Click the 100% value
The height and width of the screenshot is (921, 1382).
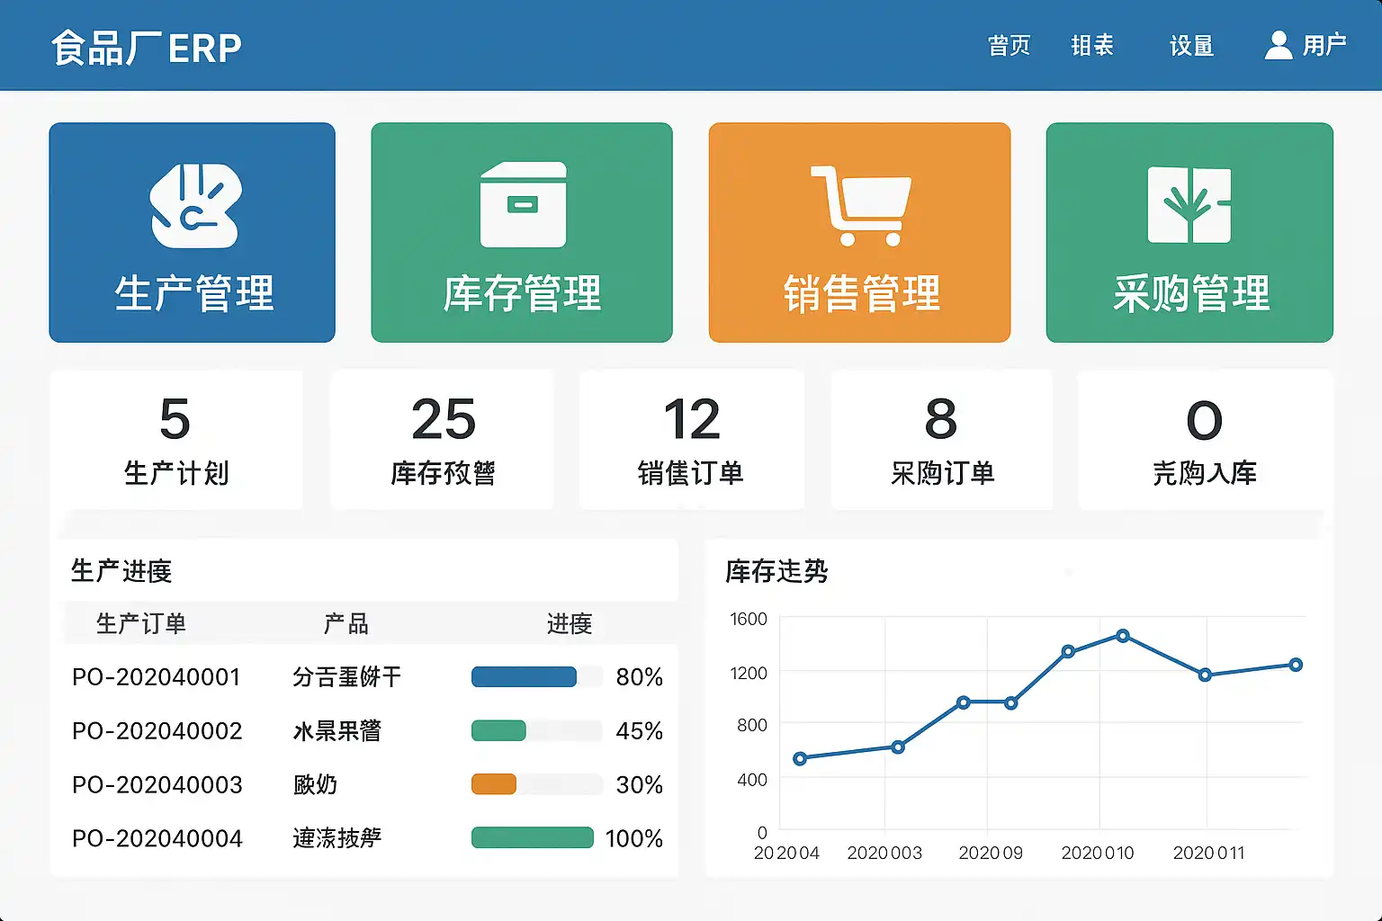[634, 838]
